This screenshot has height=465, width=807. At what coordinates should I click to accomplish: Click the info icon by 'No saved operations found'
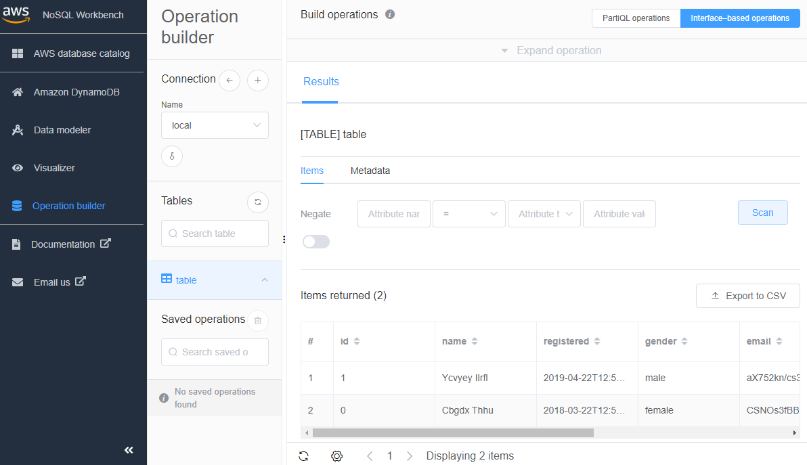coord(164,398)
